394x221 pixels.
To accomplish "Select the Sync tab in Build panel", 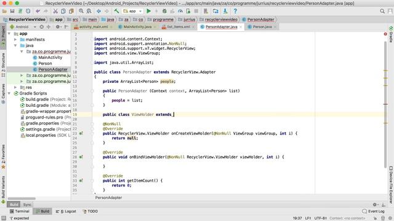I will tap(27, 204).
